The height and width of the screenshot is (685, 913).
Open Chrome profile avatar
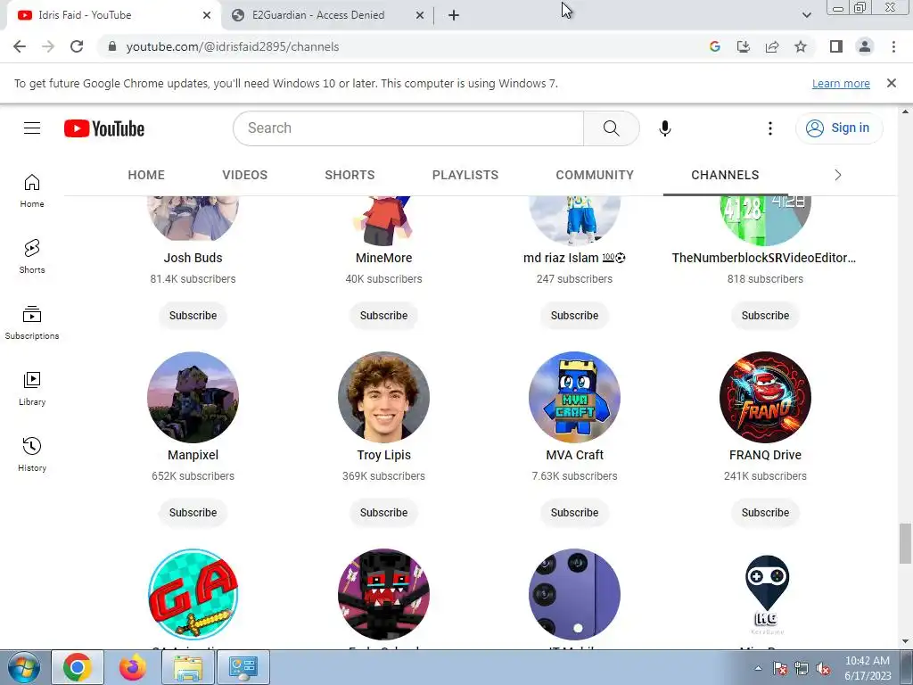point(865,46)
